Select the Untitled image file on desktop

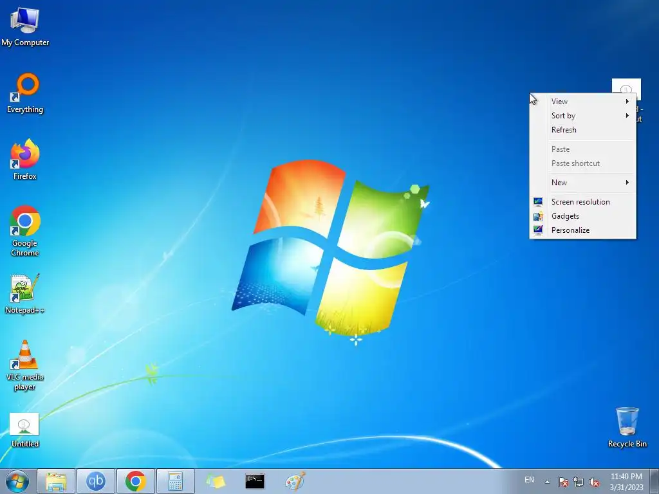25,430
